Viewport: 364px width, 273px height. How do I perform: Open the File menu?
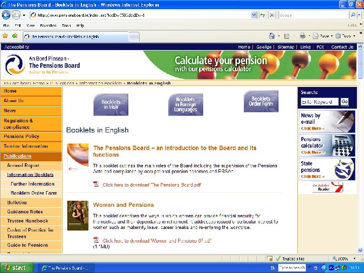click(6, 26)
